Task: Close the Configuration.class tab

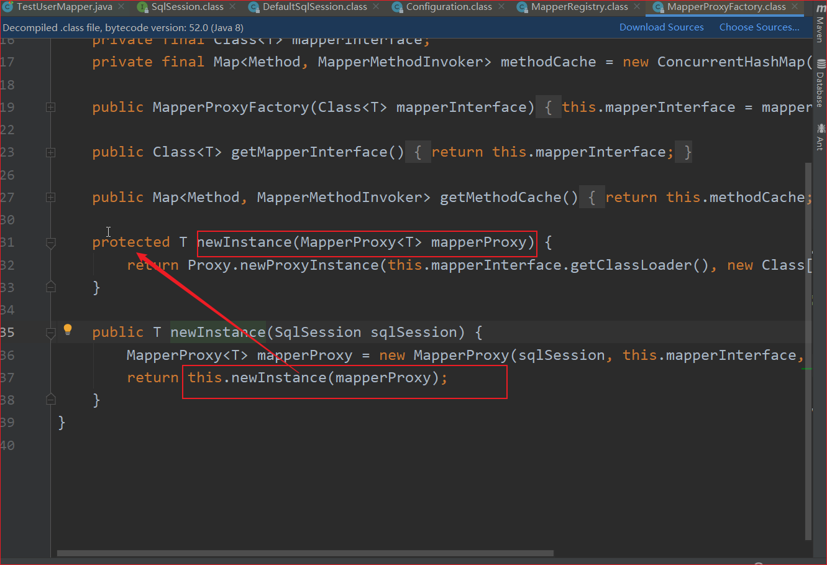Action: coord(501,7)
